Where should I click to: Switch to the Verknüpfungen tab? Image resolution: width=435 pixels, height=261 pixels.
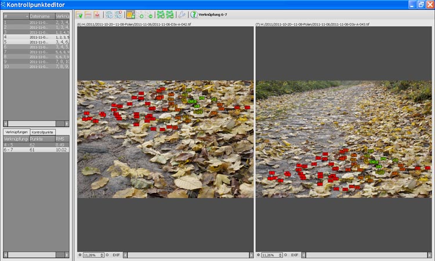[17, 133]
